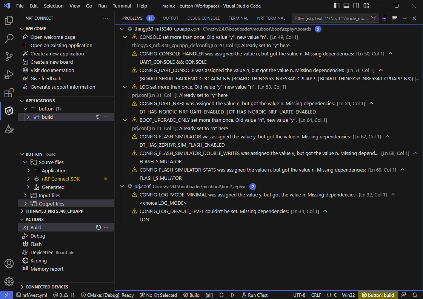Select the nRF Connect activity bar icon
The height and width of the screenshot is (299, 423).
9,111
